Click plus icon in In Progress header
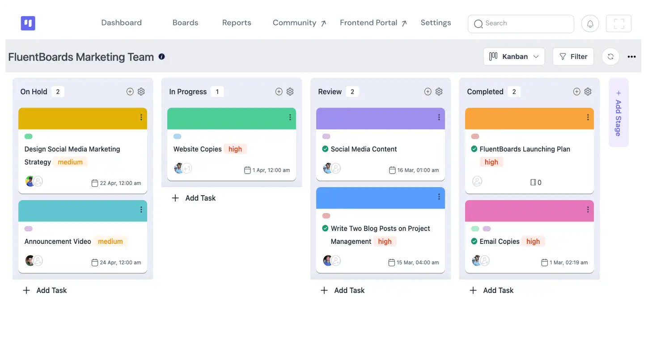Screen dimensions: 648x339 279,92
